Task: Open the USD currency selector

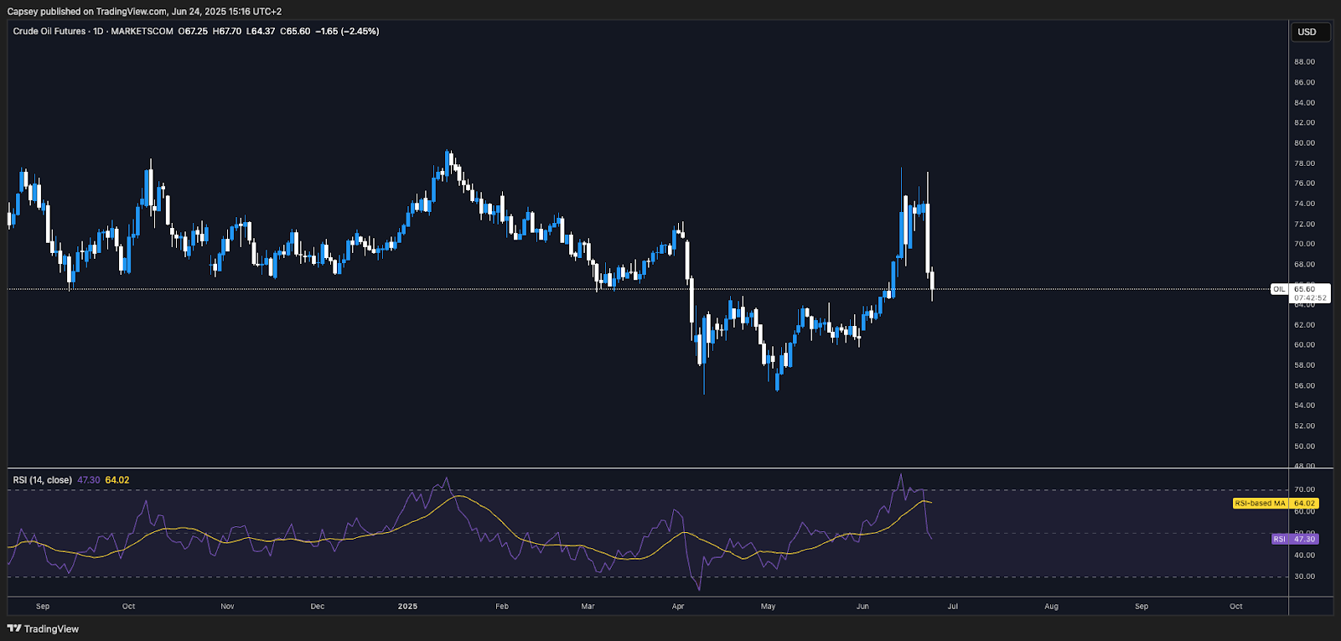Action: click(1307, 32)
